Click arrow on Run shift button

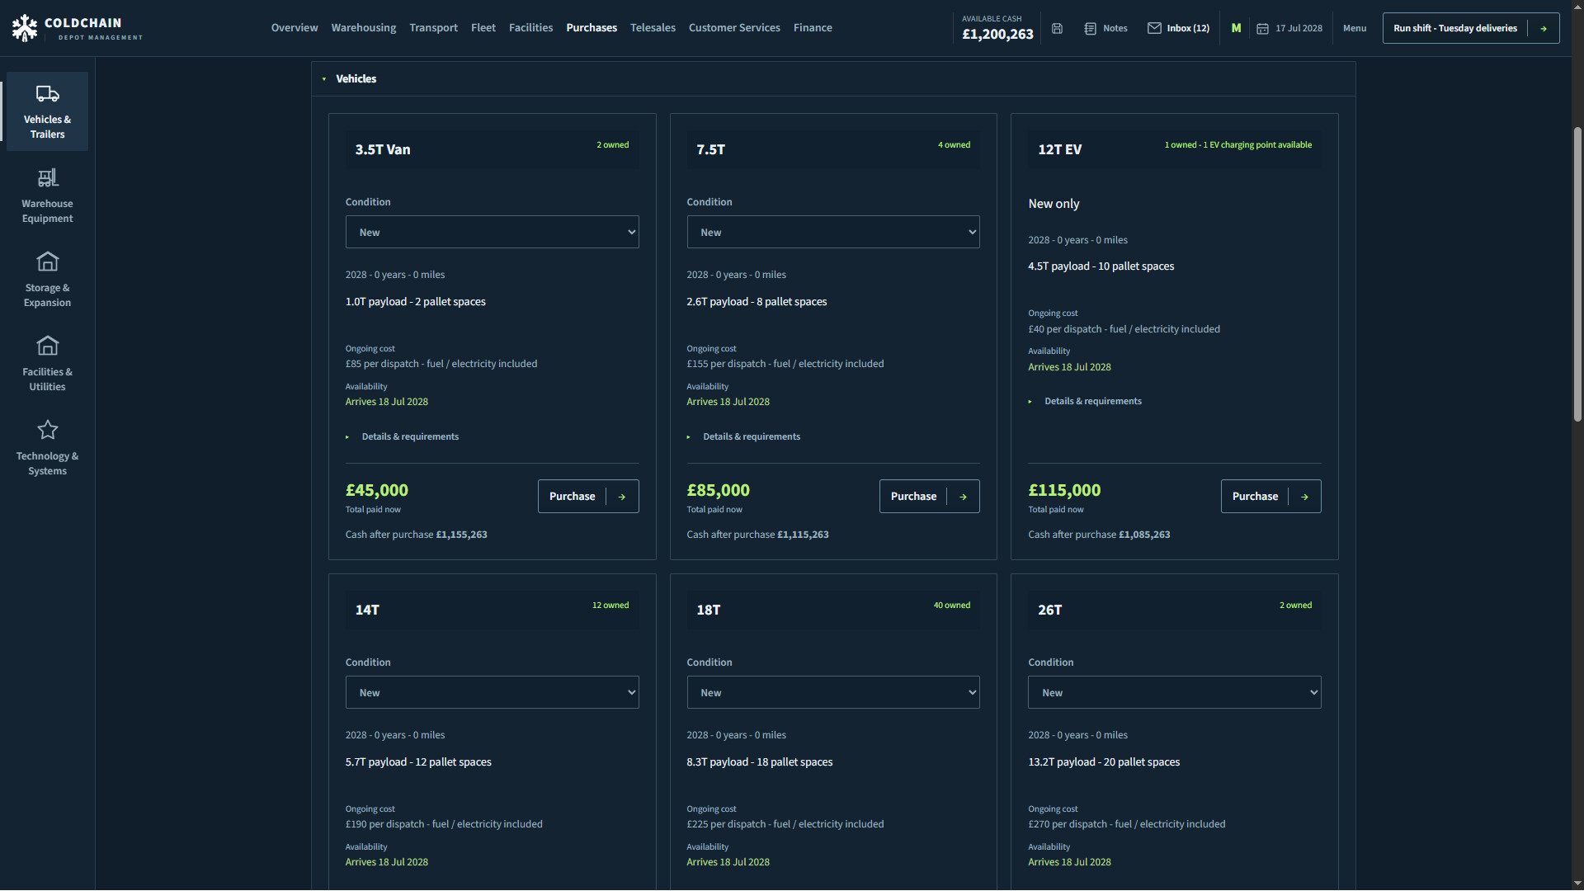[1544, 28]
